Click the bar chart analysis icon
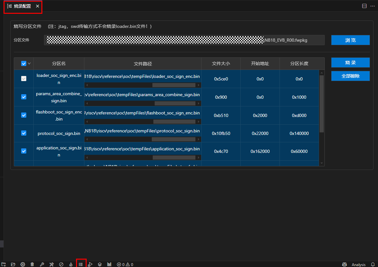378x267 pixels. (x=109, y=264)
